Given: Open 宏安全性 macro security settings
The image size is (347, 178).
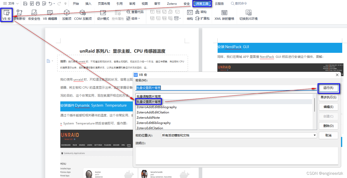Looking at the screenshot, I should coord(34,15).
